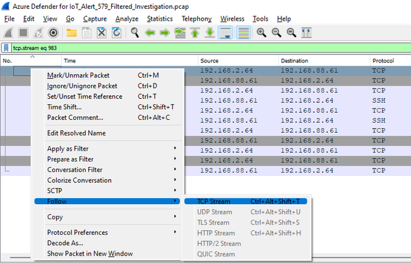Choose Edit Resolved Name
The image size is (411, 263).
pos(108,133)
